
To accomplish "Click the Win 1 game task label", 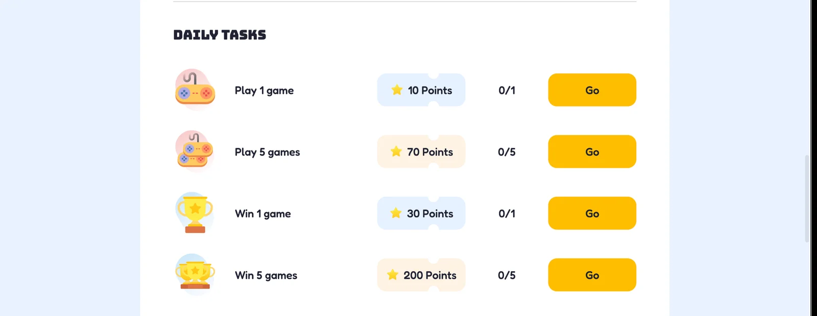I will coord(263,214).
